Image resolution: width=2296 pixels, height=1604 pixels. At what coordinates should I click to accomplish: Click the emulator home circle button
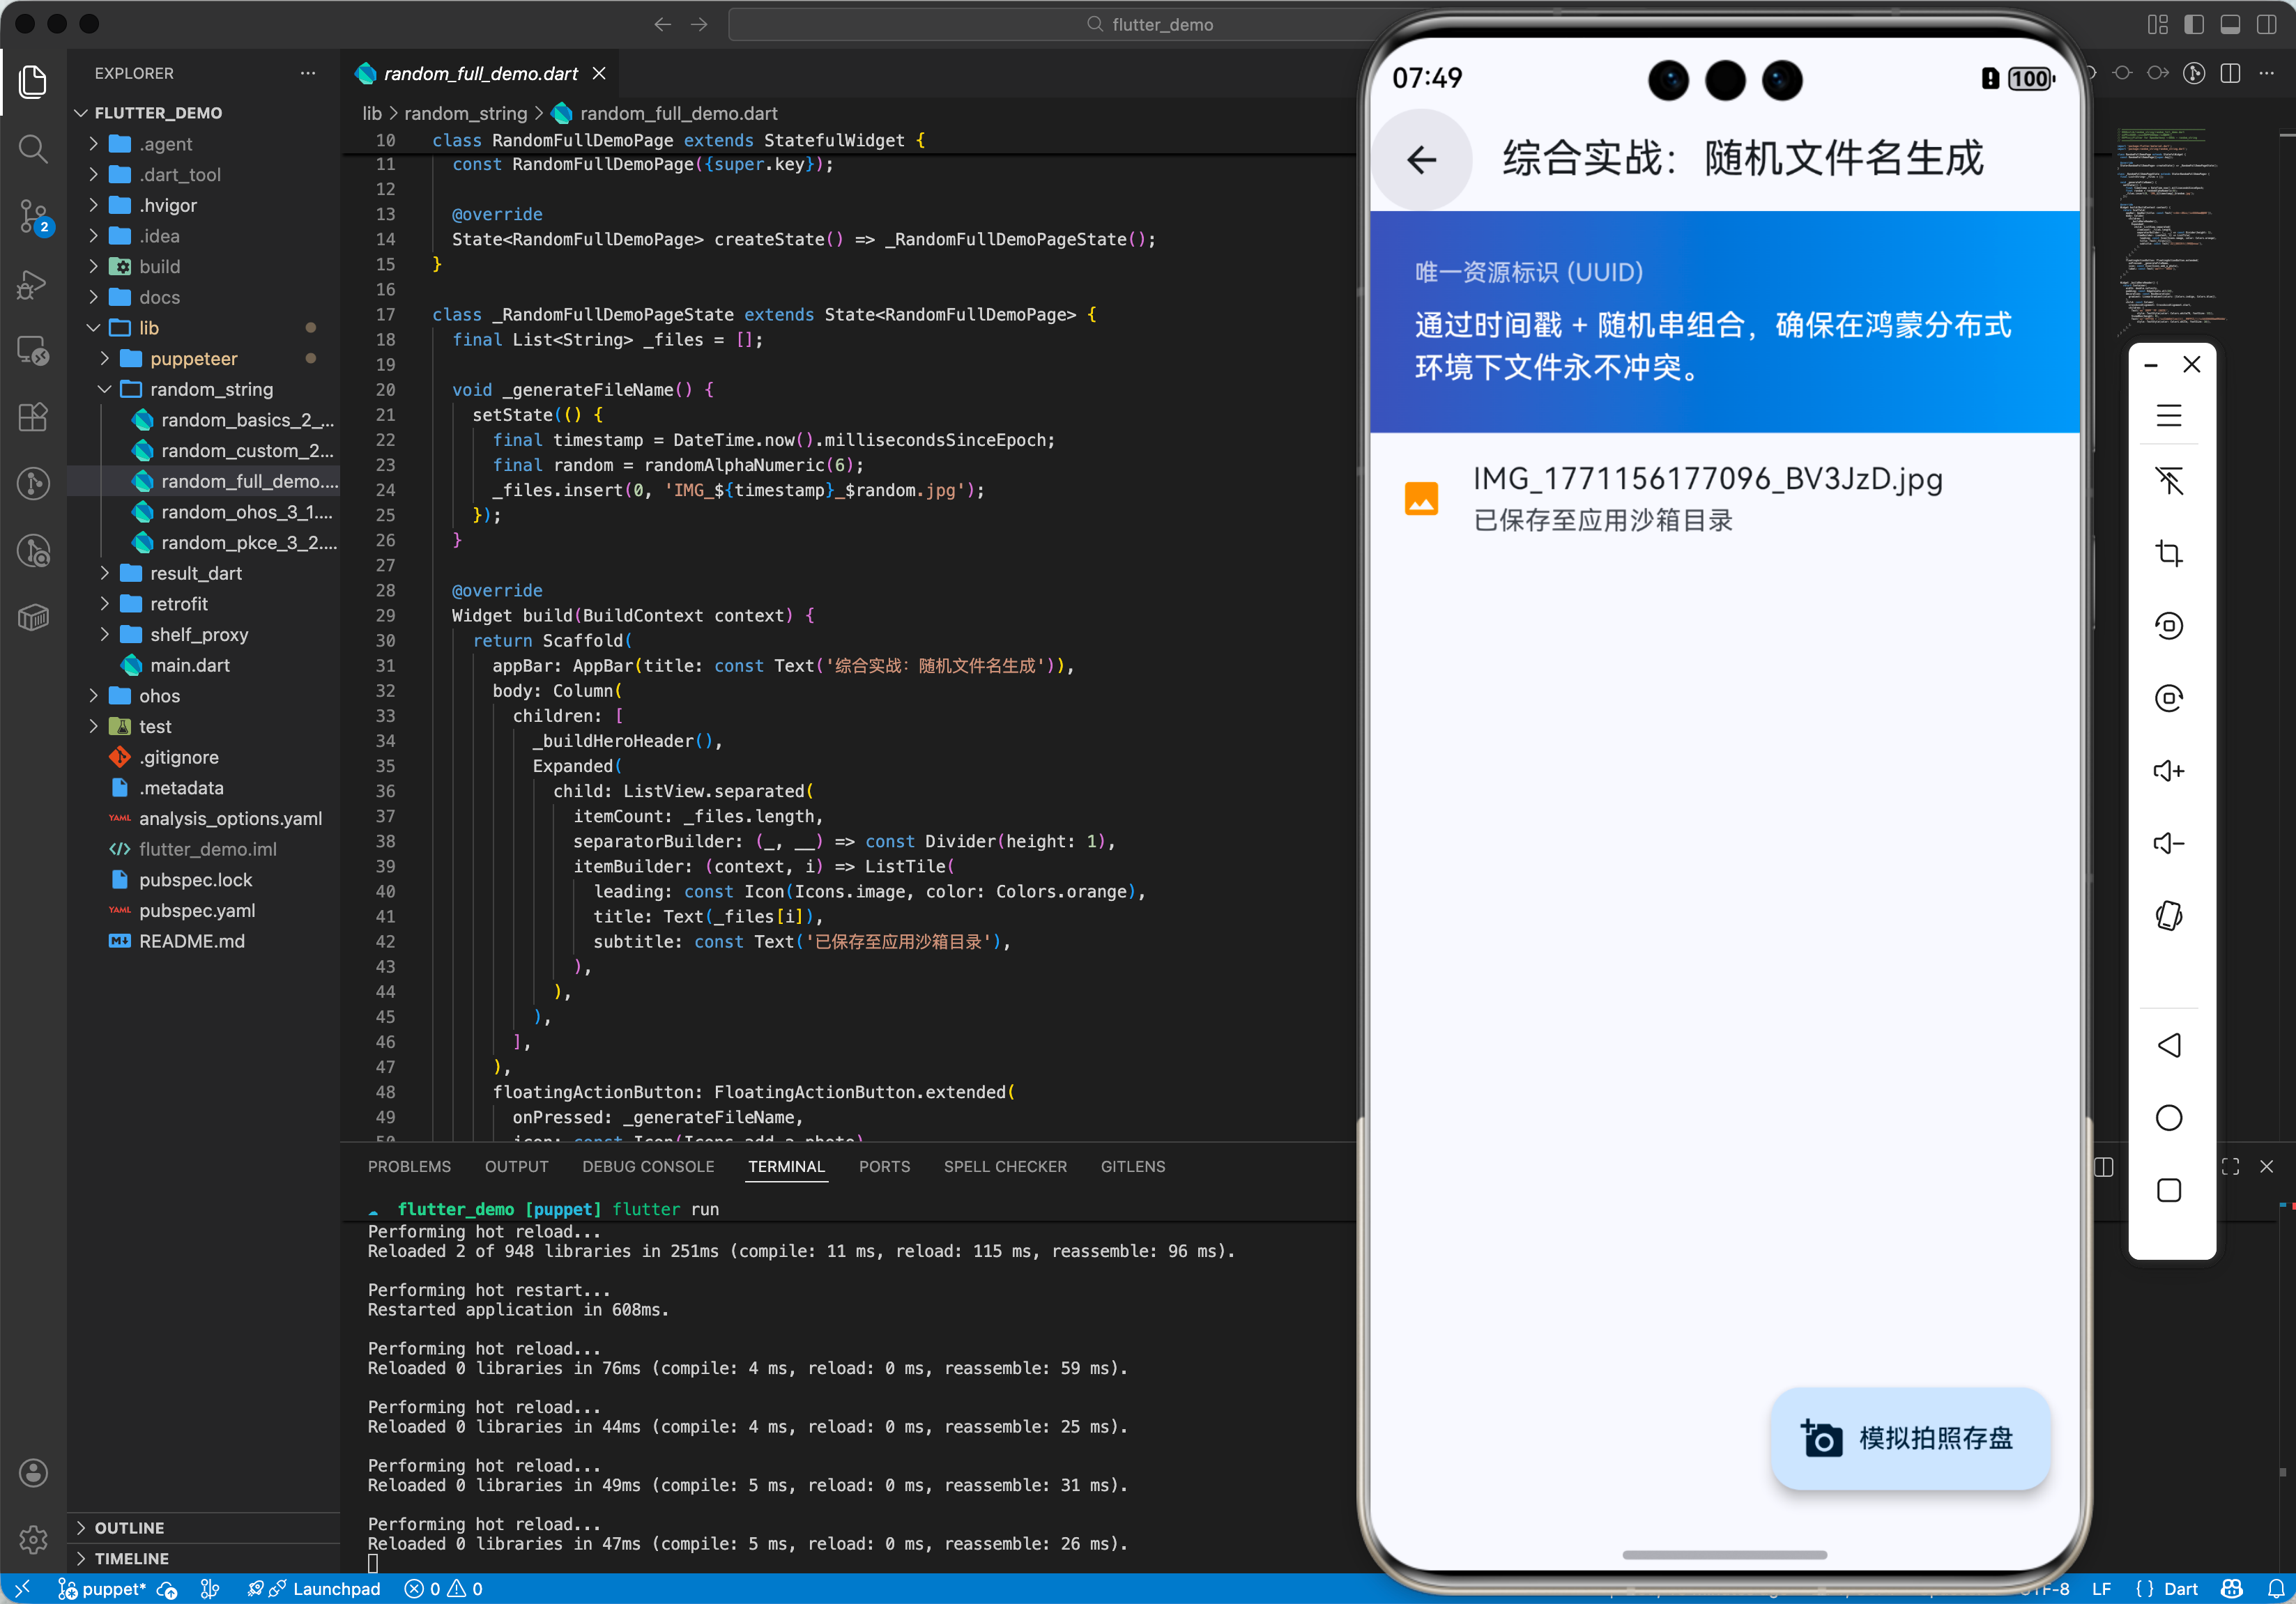pyautogui.click(x=2168, y=1118)
